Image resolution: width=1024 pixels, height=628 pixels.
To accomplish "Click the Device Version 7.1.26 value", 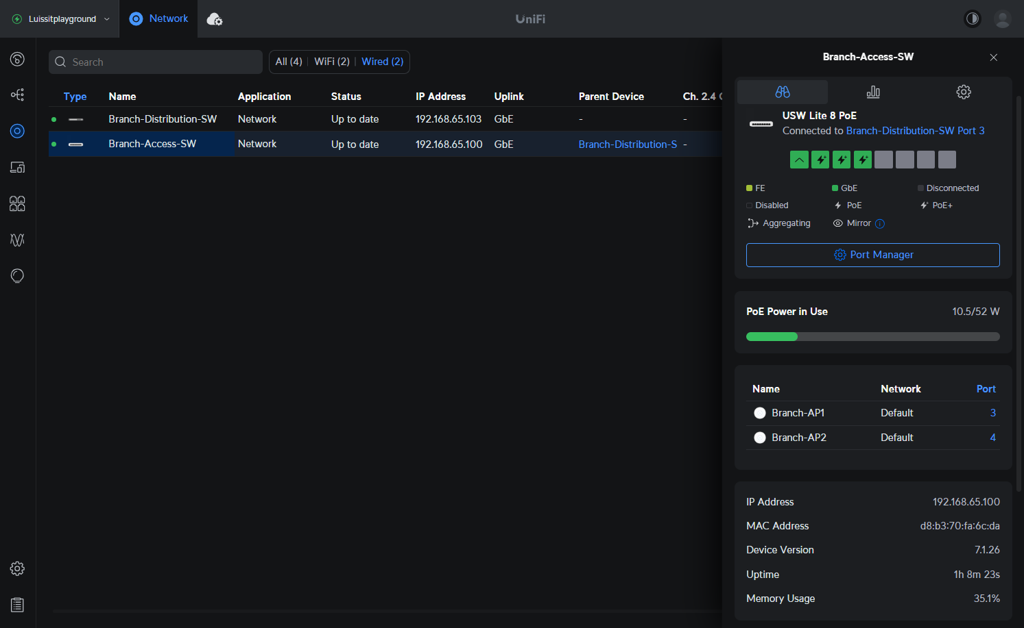I will coord(987,550).
